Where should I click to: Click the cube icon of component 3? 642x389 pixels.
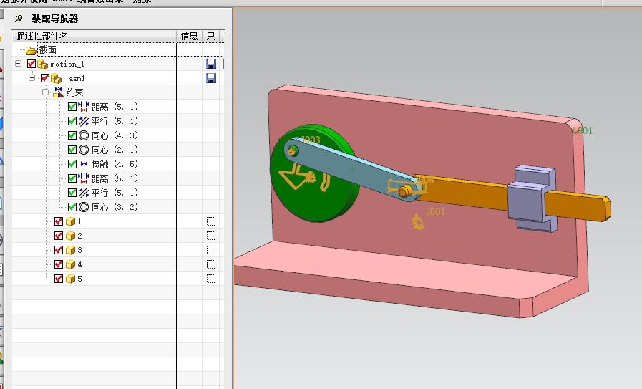tap(70, 251)
